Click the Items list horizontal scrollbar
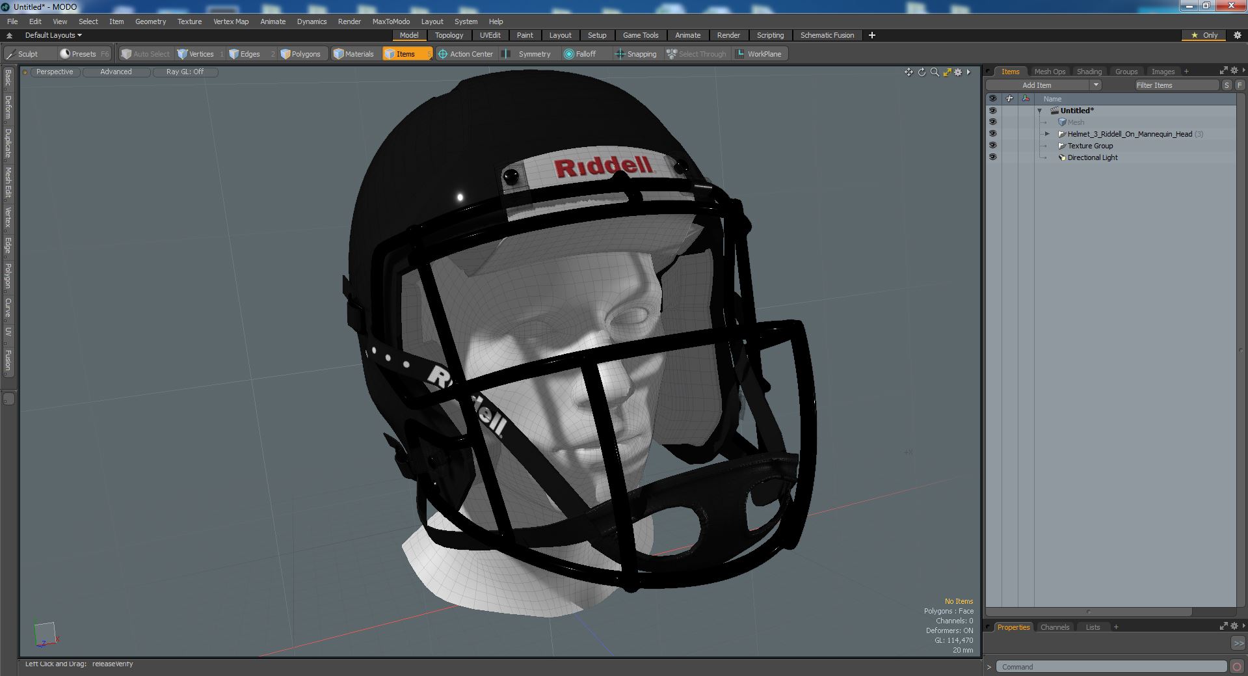 click(1089, 612)
